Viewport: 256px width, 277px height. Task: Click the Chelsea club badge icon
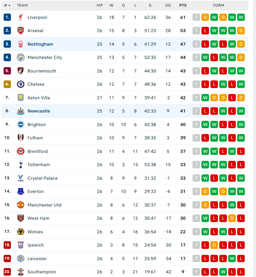21,84
